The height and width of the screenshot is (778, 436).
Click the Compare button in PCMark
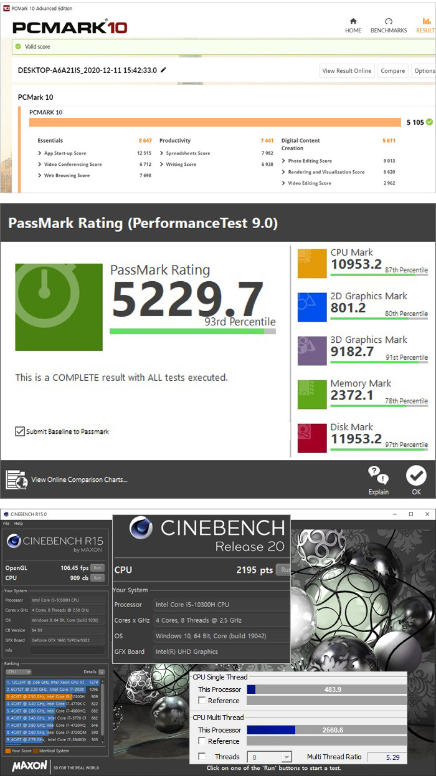pyautogui.click(x=392, y=71)
